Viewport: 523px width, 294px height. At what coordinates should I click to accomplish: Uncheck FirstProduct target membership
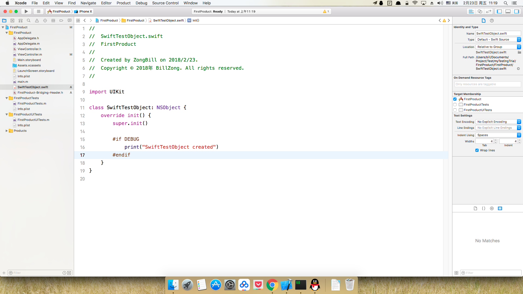click(x=455, y=99)
